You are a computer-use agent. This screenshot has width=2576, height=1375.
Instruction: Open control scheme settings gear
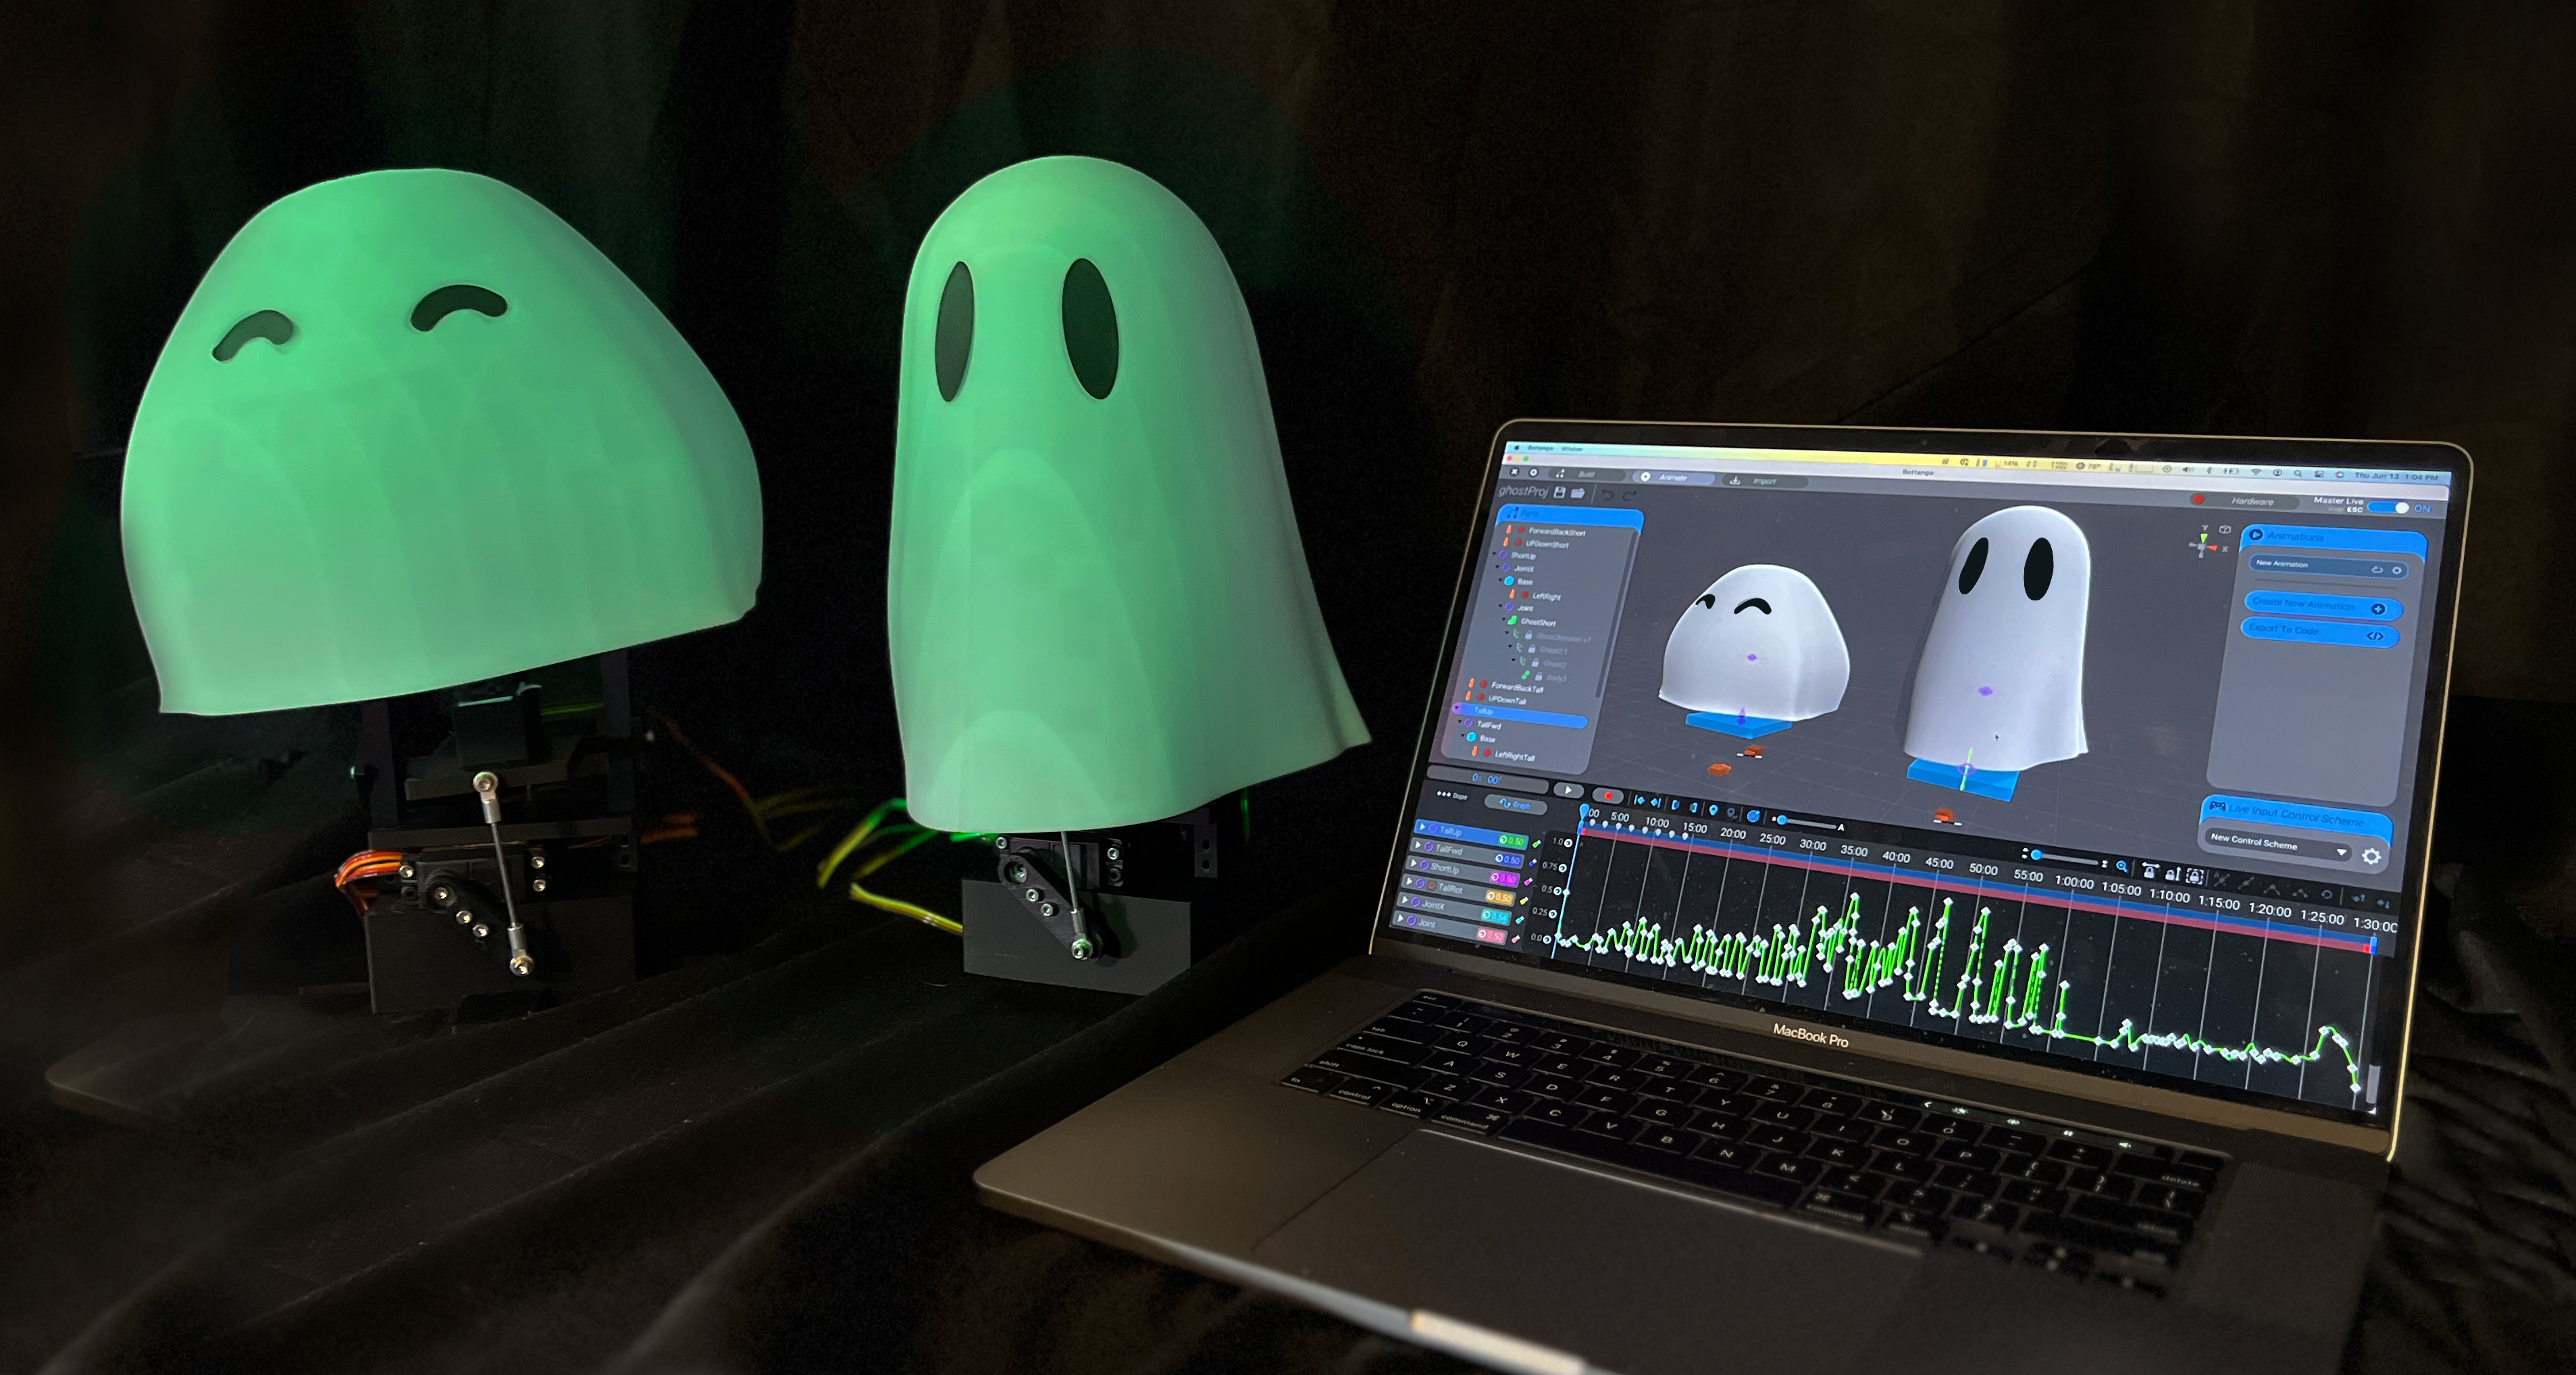click(2371, 856)
